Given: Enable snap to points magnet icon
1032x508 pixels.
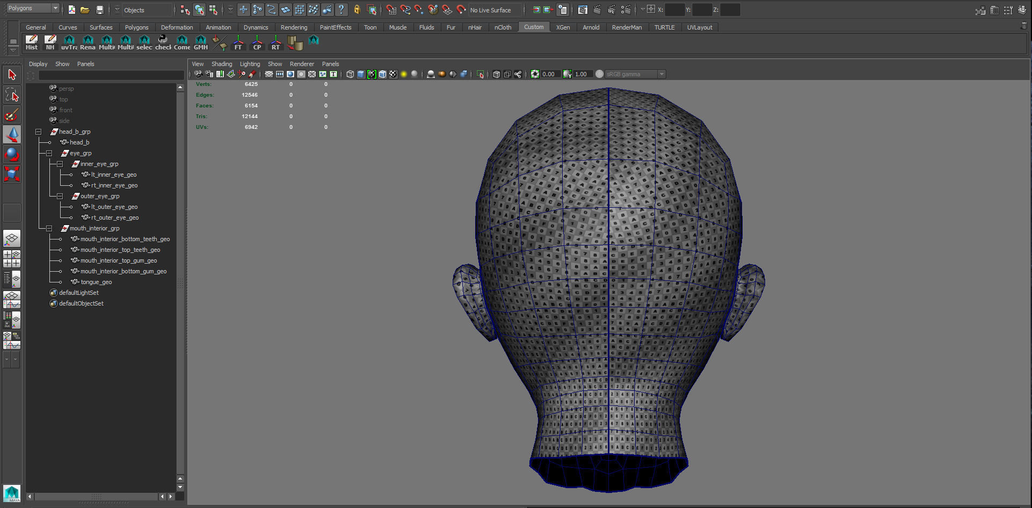Looking at the screenshot, I should [419, 10].
